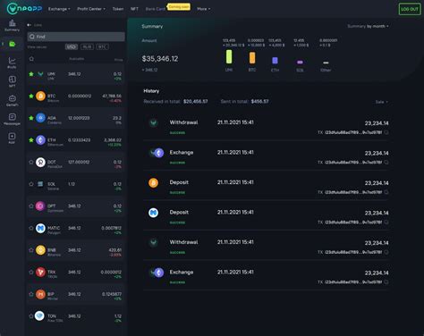Open the Token menu item

(118, 9)
